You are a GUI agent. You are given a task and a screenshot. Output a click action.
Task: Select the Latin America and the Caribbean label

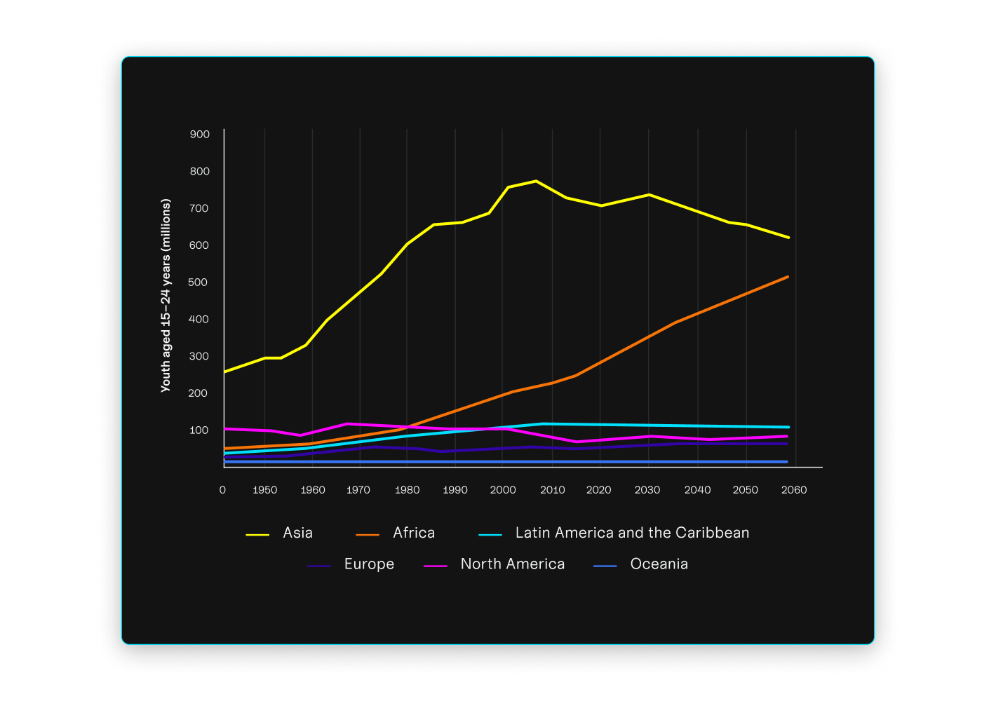pos(632,533)
